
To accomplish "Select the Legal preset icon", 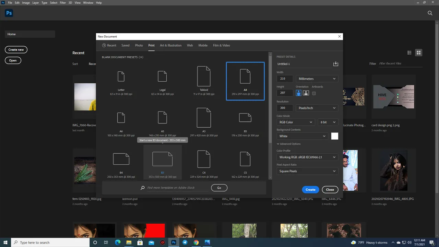I will (162, 76).
